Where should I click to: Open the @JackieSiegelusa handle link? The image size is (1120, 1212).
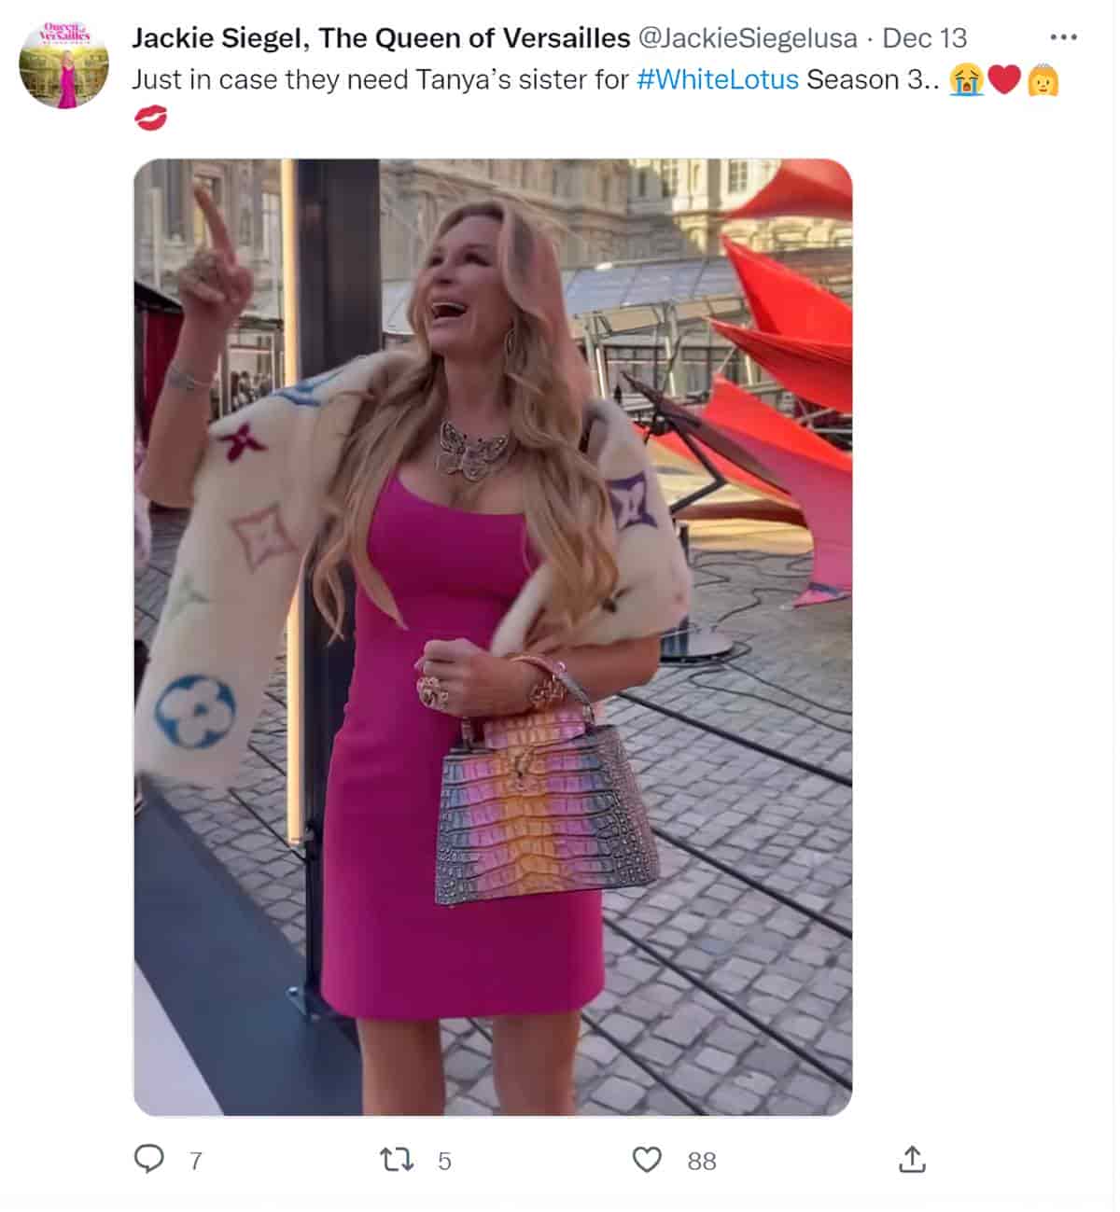[x=747, y=38]
